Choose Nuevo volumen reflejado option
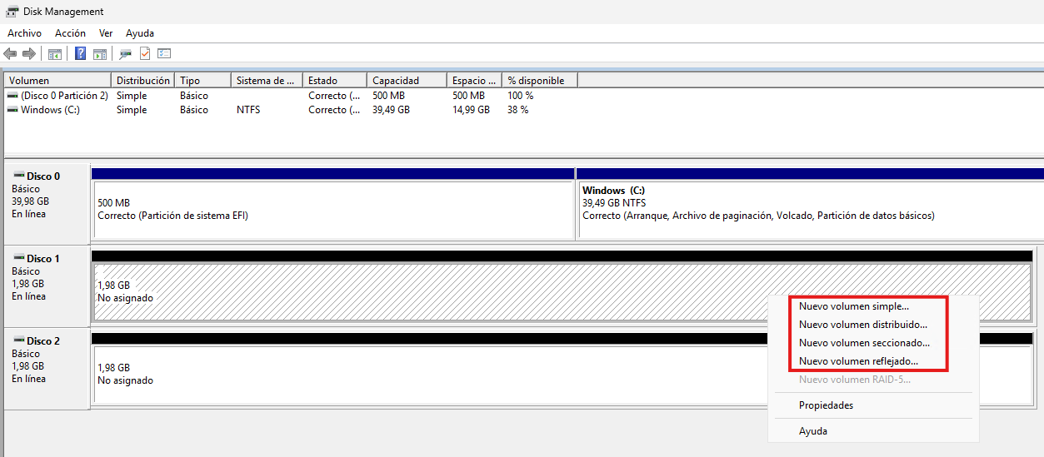 point(858,361)
